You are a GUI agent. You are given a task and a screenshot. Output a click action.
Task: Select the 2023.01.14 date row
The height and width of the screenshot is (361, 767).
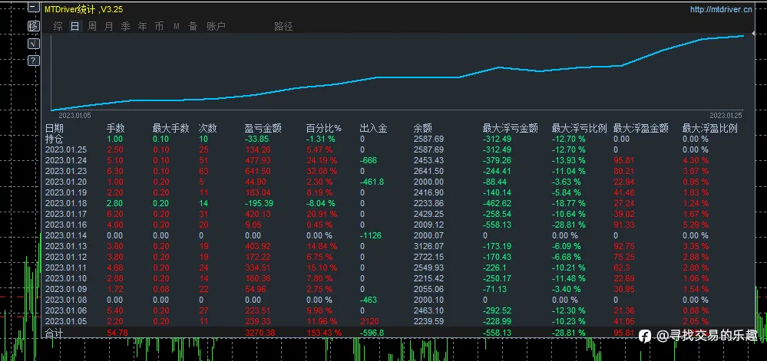coord(65,235)
